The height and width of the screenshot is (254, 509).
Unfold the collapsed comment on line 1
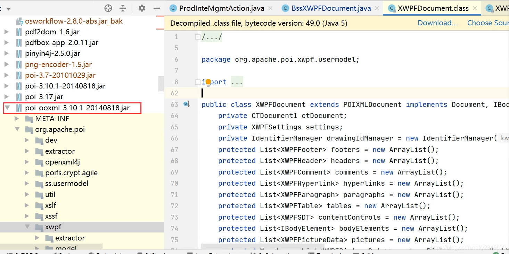tap(197, 36)
